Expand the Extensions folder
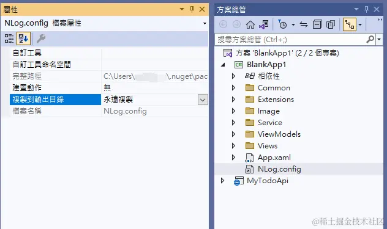The width and height of the screenshot is (387, 229). [233, 99]
